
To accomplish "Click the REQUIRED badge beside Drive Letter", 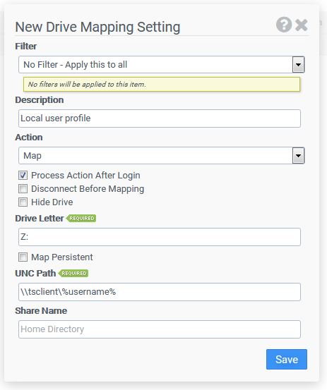I will 81,219.
